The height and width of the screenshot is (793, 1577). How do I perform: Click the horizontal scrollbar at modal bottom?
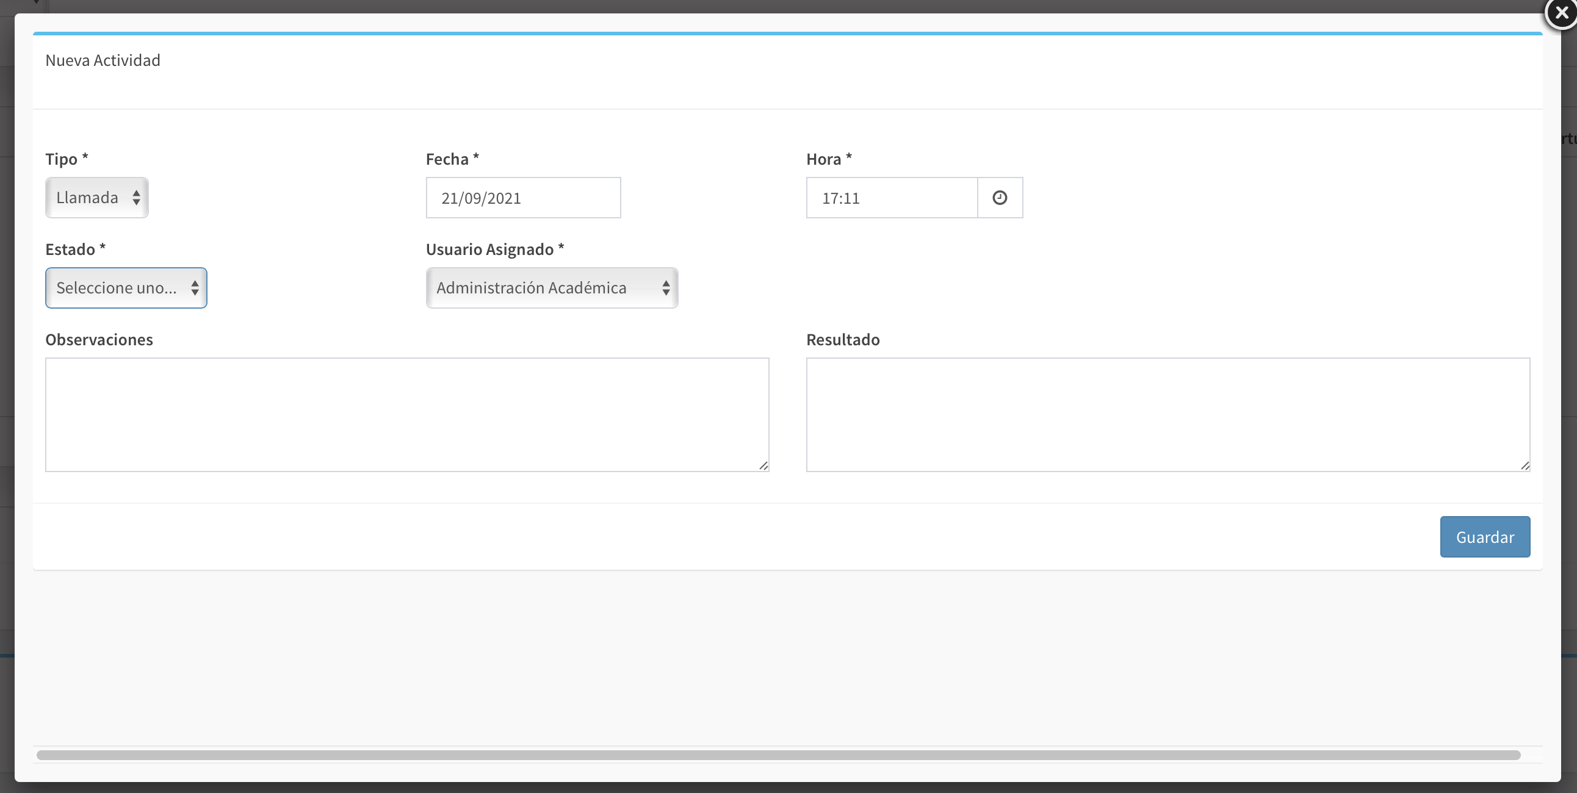tap(778, 755)
